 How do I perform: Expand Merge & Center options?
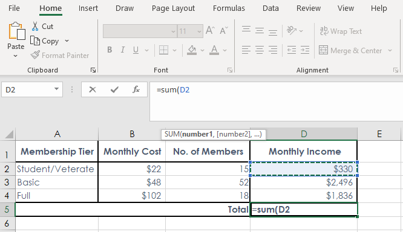[x=390, y=50]
